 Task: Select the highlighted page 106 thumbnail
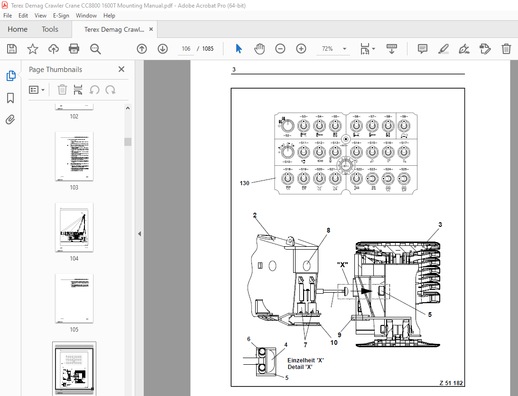74,369
